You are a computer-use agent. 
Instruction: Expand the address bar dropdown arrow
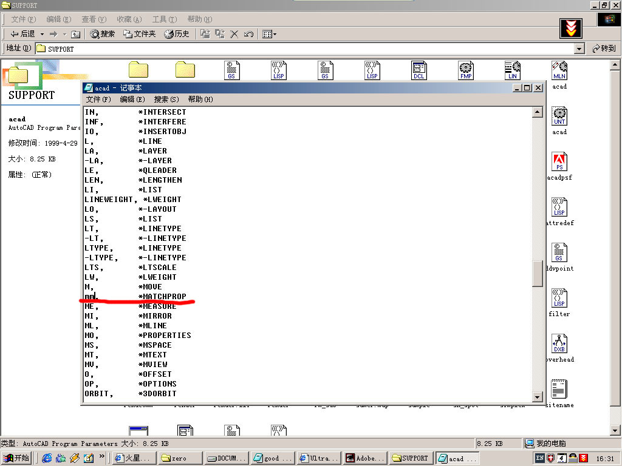579,49
